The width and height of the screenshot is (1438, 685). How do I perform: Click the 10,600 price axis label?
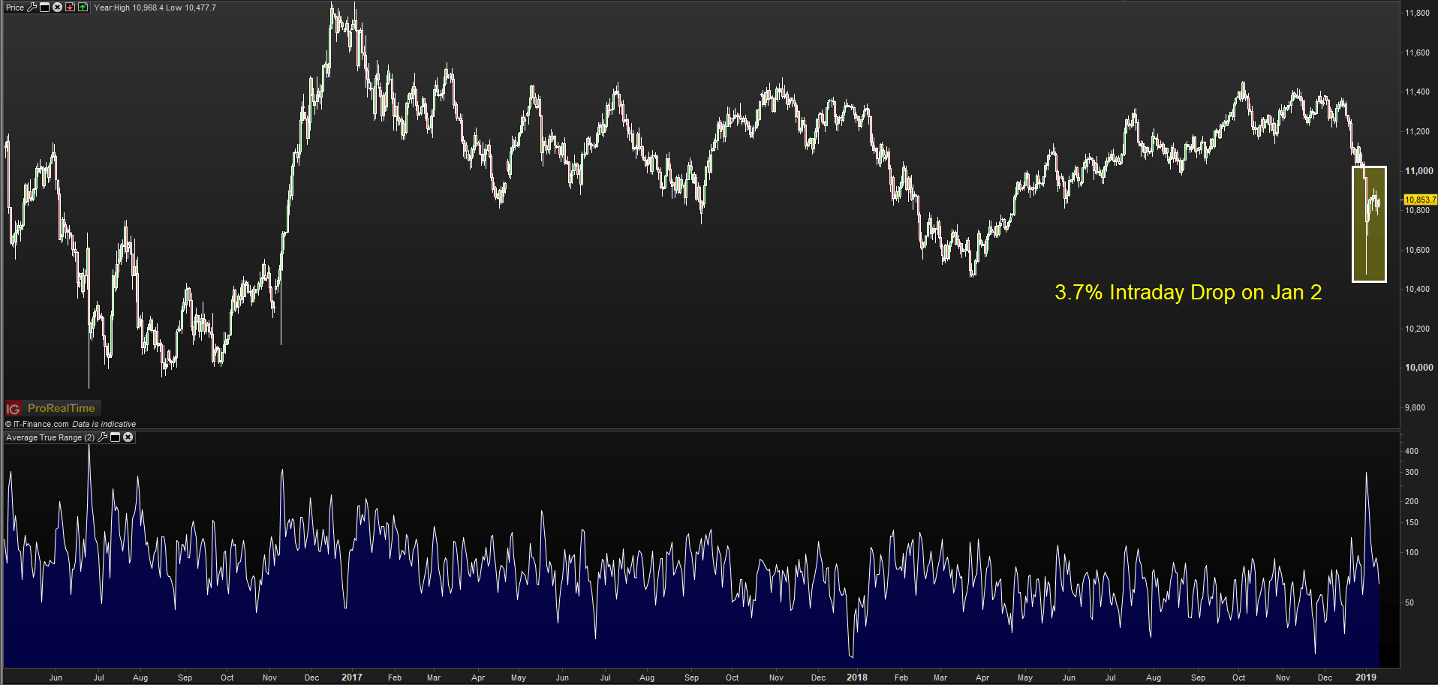[x=1417, y=250]
